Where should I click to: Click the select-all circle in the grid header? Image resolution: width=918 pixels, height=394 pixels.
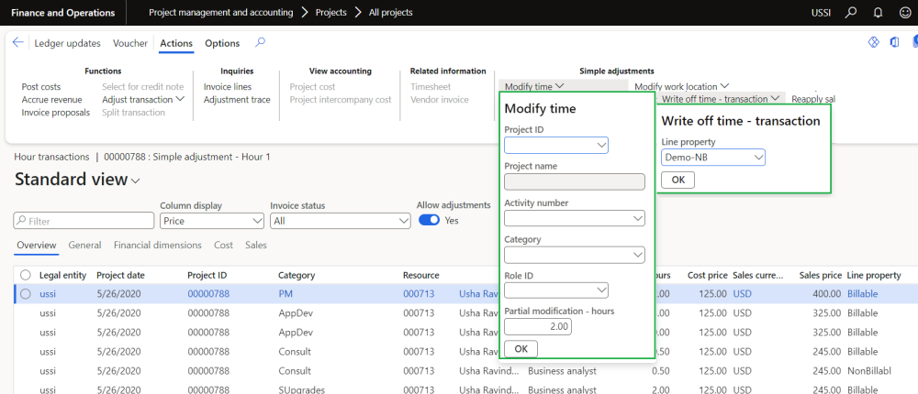[25, 275]
